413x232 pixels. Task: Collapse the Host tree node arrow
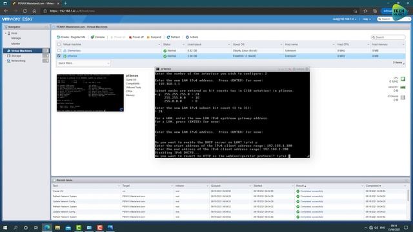6,33
